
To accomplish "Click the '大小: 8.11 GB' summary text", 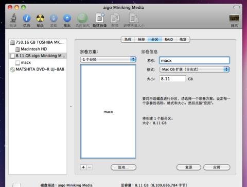I will [x=154, y=123].
